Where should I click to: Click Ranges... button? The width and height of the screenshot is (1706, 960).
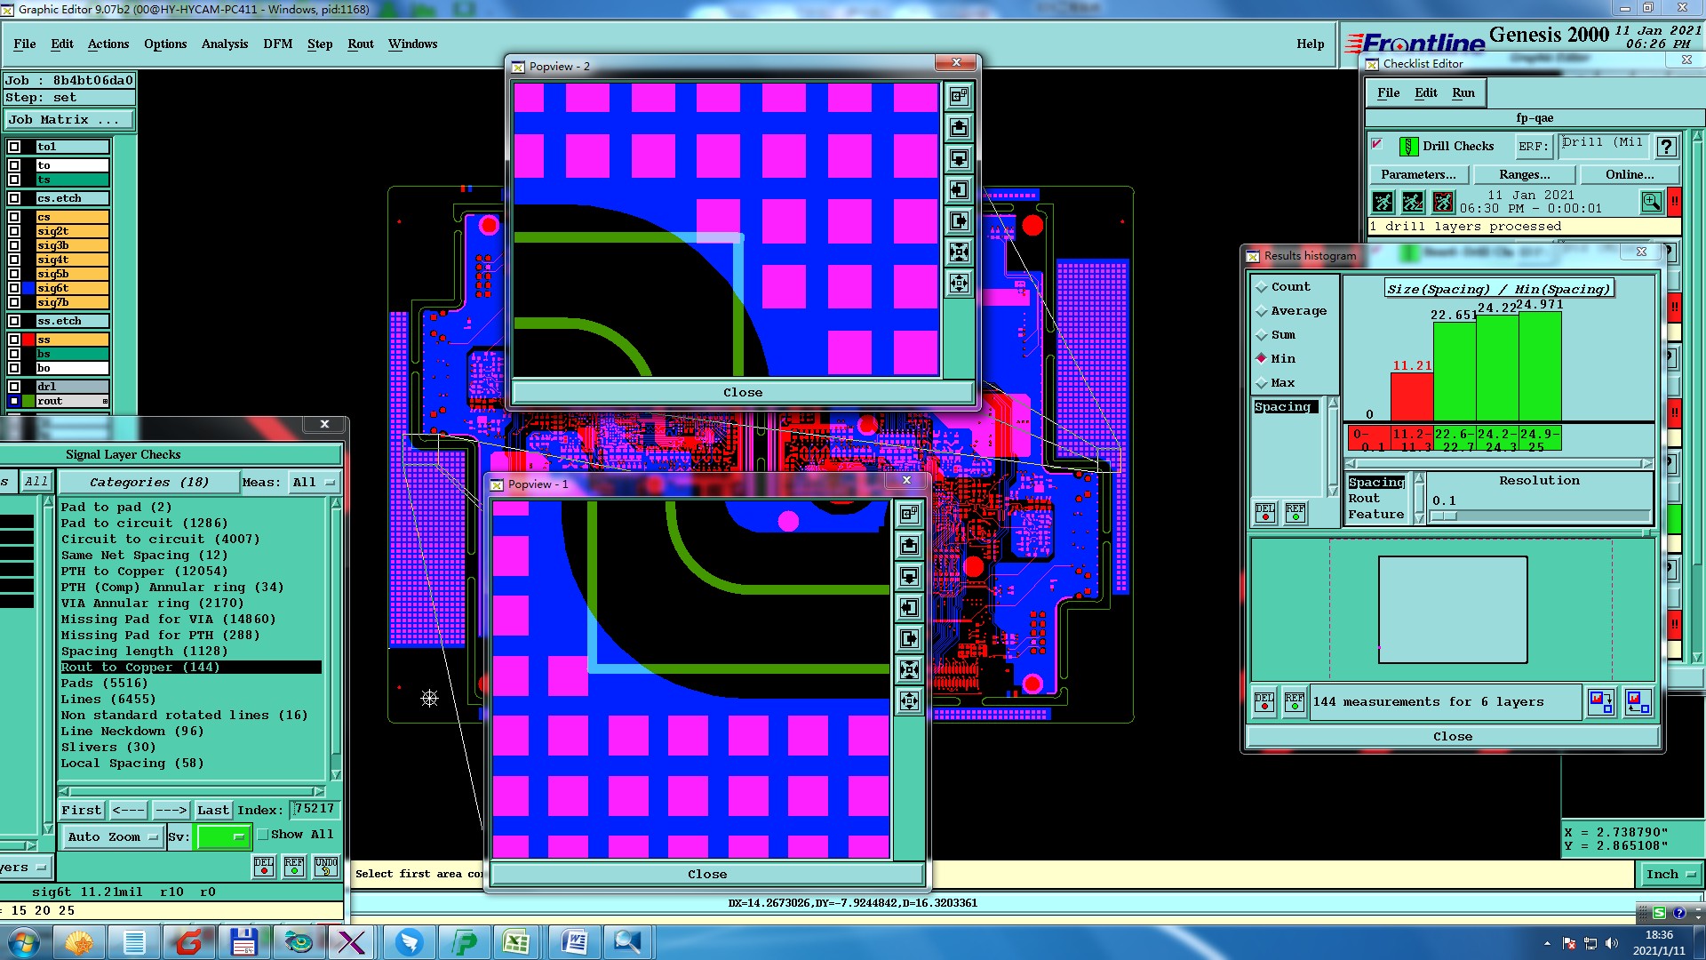(1524, 175)
